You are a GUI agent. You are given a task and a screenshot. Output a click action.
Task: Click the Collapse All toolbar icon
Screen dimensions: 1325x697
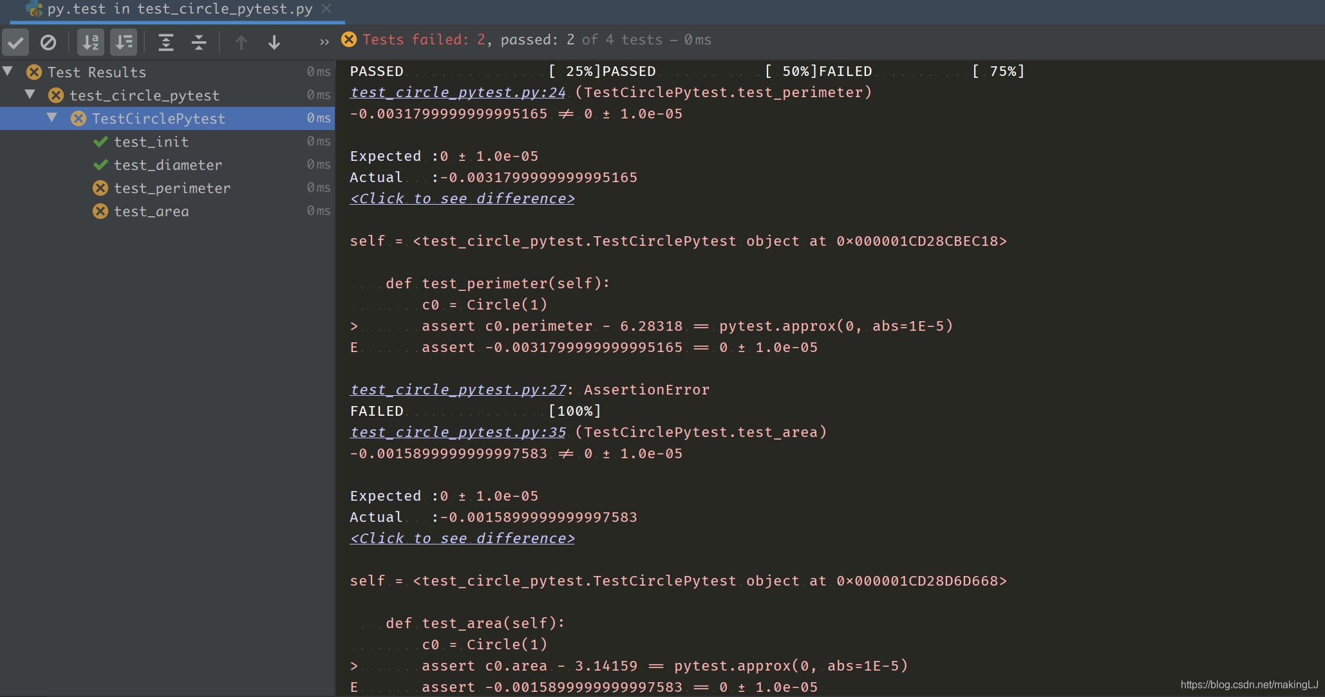coord(199,42)
